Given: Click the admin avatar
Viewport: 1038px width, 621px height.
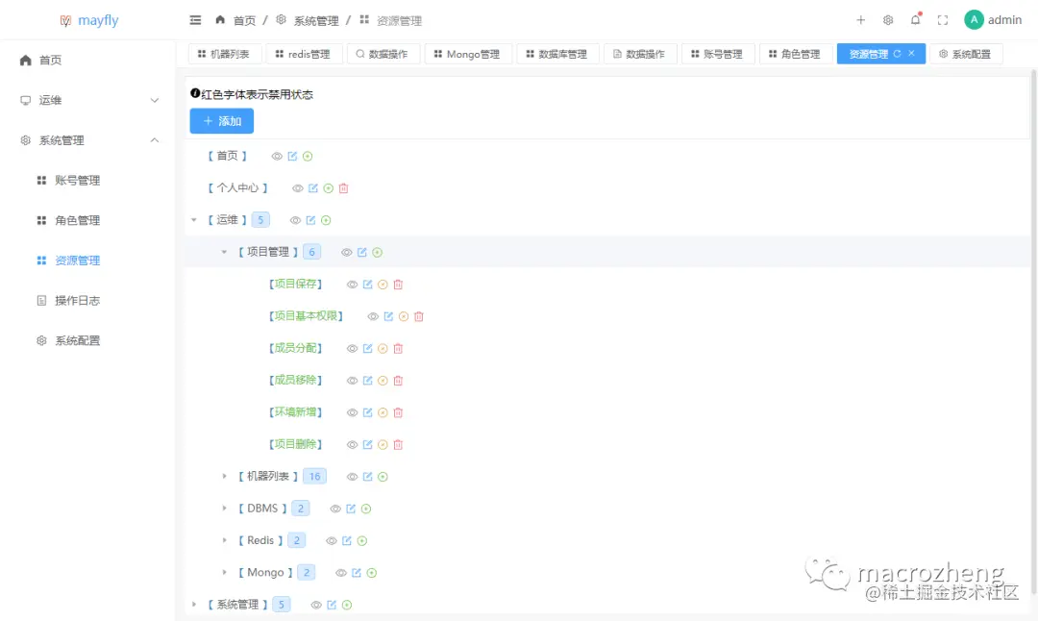Looking at the screenshot, I should pyautogui.click(x=974, y=20).
